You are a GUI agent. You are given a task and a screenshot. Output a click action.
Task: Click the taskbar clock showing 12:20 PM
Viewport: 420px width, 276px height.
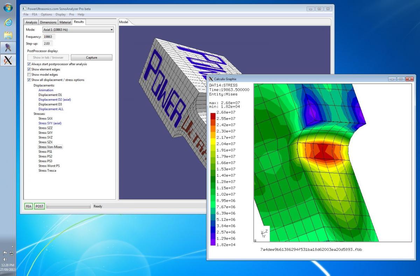(7, 265)
